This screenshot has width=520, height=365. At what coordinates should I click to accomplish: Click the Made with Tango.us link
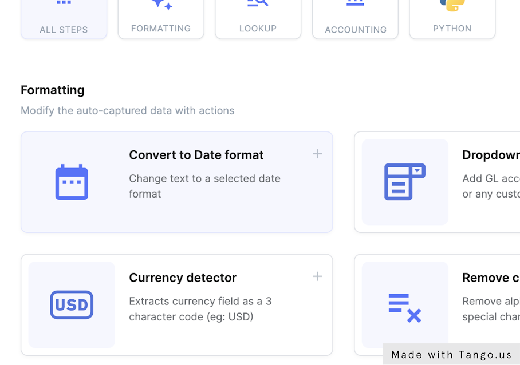(450, 354)
